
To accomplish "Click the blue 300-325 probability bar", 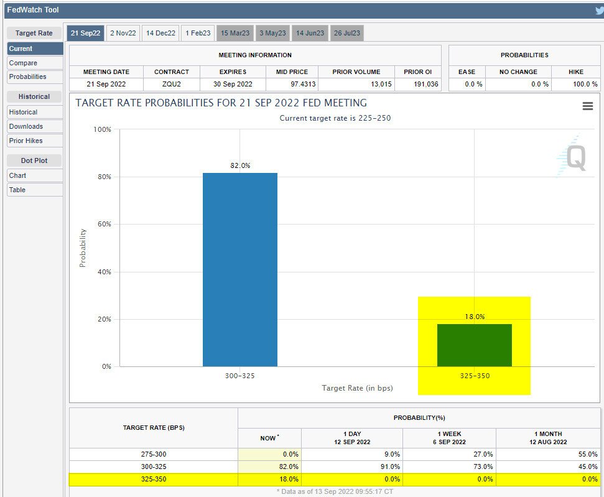I will [x=240, y=270].
